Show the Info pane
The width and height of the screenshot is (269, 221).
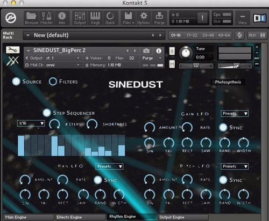point(62,18)
